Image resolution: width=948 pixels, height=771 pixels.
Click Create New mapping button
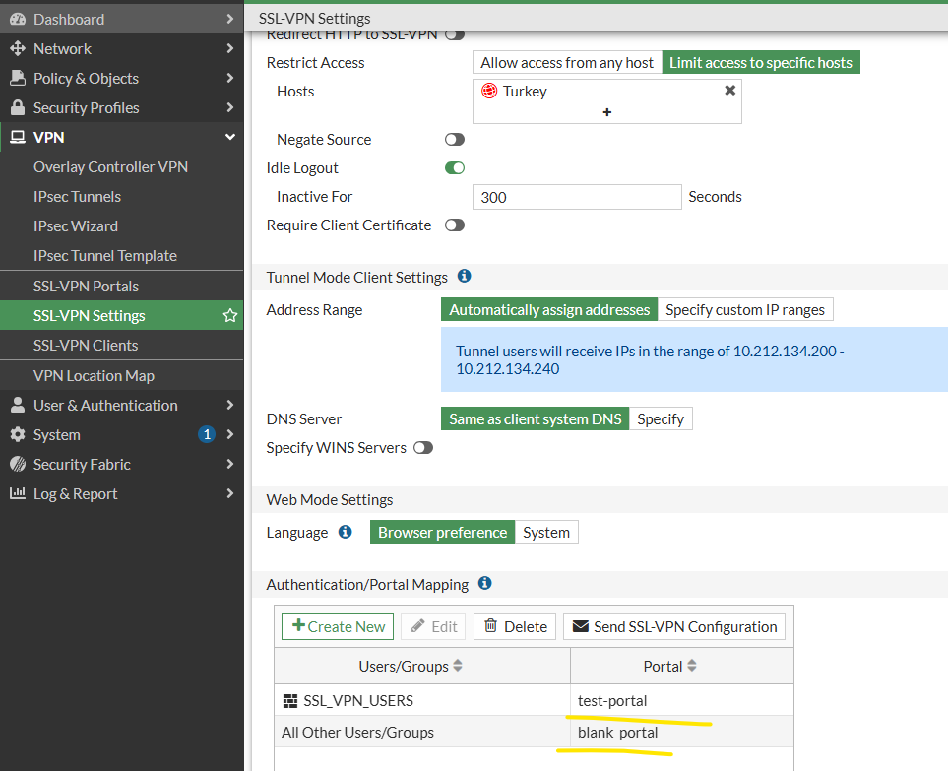coord(338,626)
